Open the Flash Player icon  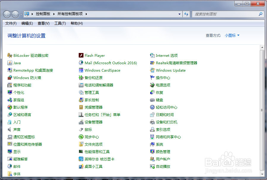(81, 55)
